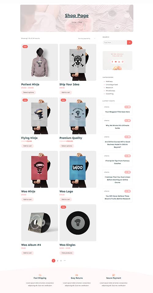Open the Sort by popularity dropdown
This screenshot has height=293, width=153.
[x=87, y=38]
